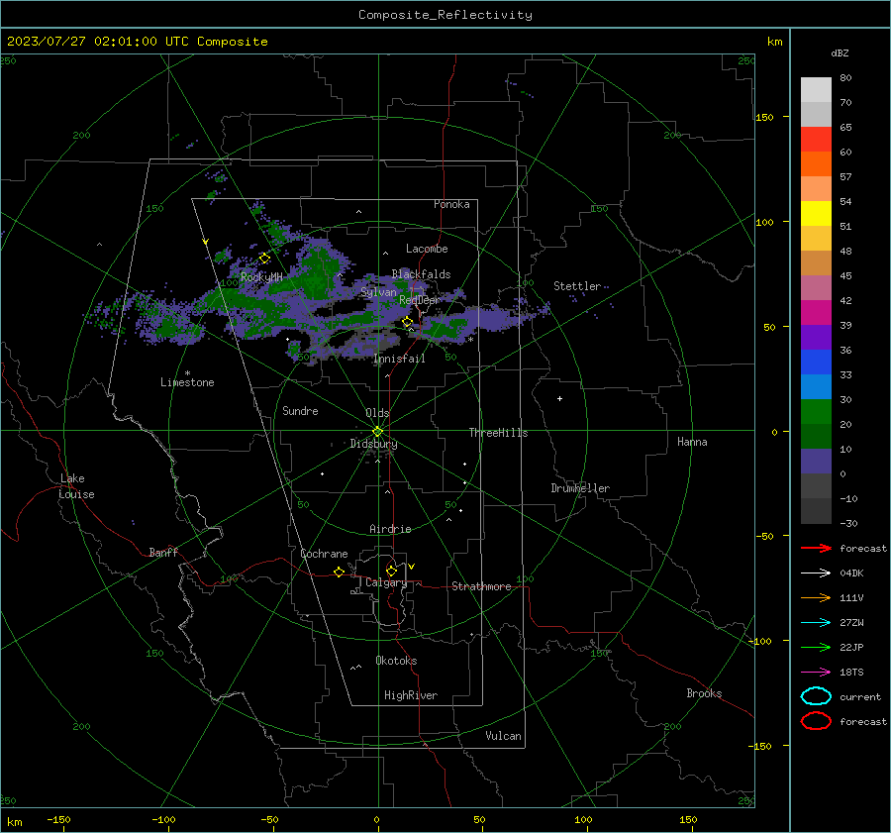891x833 pixels.
Task: Select the Cochrane label
Action: point(324,554)
